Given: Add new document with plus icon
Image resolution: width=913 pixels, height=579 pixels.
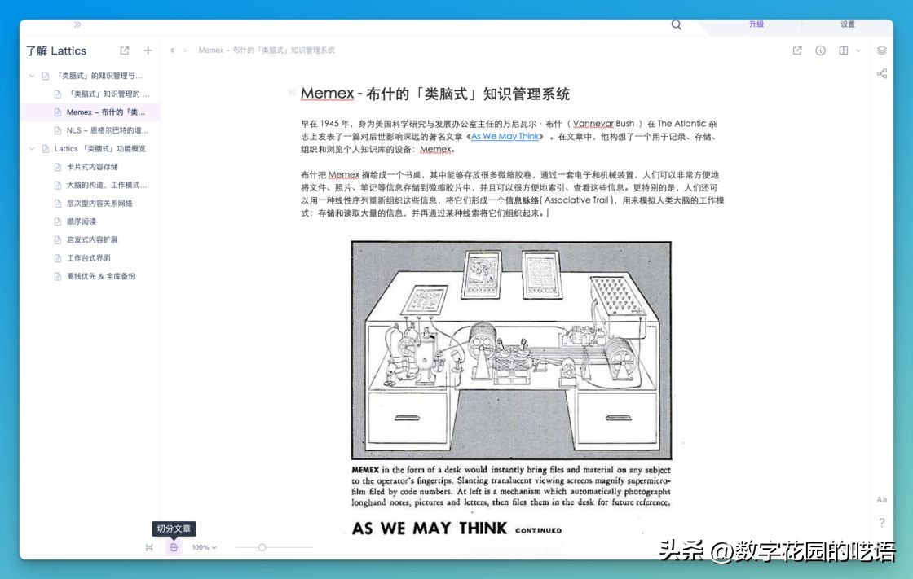Looking at the screenshot, I should pyautogui.click(x=148, y=50).
